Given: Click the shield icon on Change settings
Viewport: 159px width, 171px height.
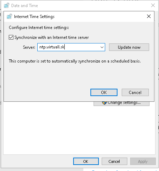Looking at the screenshot, I should point(104,103).
